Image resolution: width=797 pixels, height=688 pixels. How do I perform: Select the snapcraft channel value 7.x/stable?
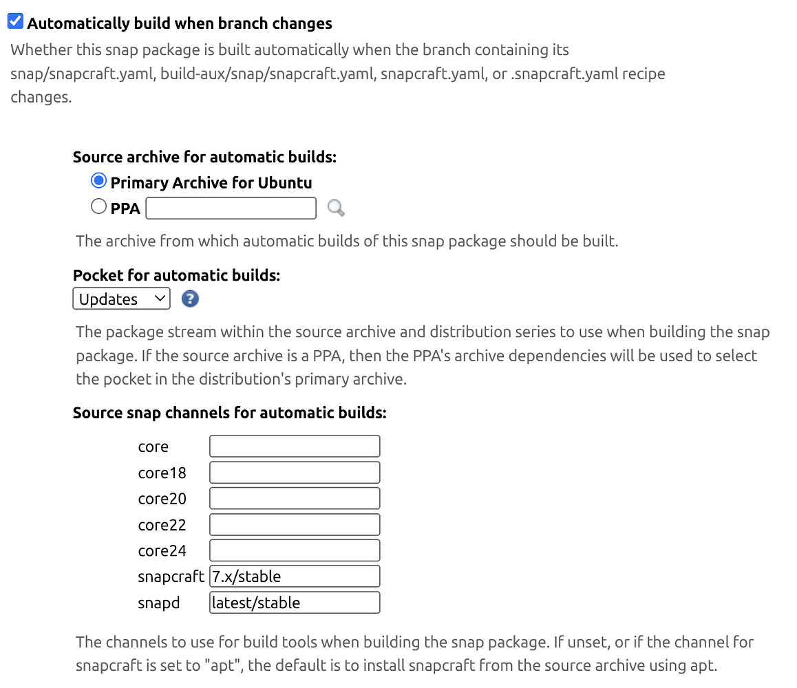[295, 576]
